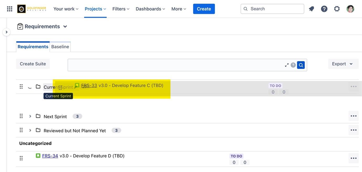362x172 pixels.
Task: Click drag handle of Reviewed but Not Planned Yet
Action: point(21,130)
